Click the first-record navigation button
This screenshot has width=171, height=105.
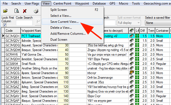38,22
